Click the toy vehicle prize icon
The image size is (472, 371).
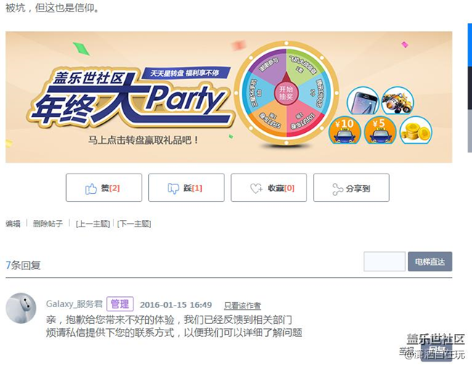click(398, 100)
